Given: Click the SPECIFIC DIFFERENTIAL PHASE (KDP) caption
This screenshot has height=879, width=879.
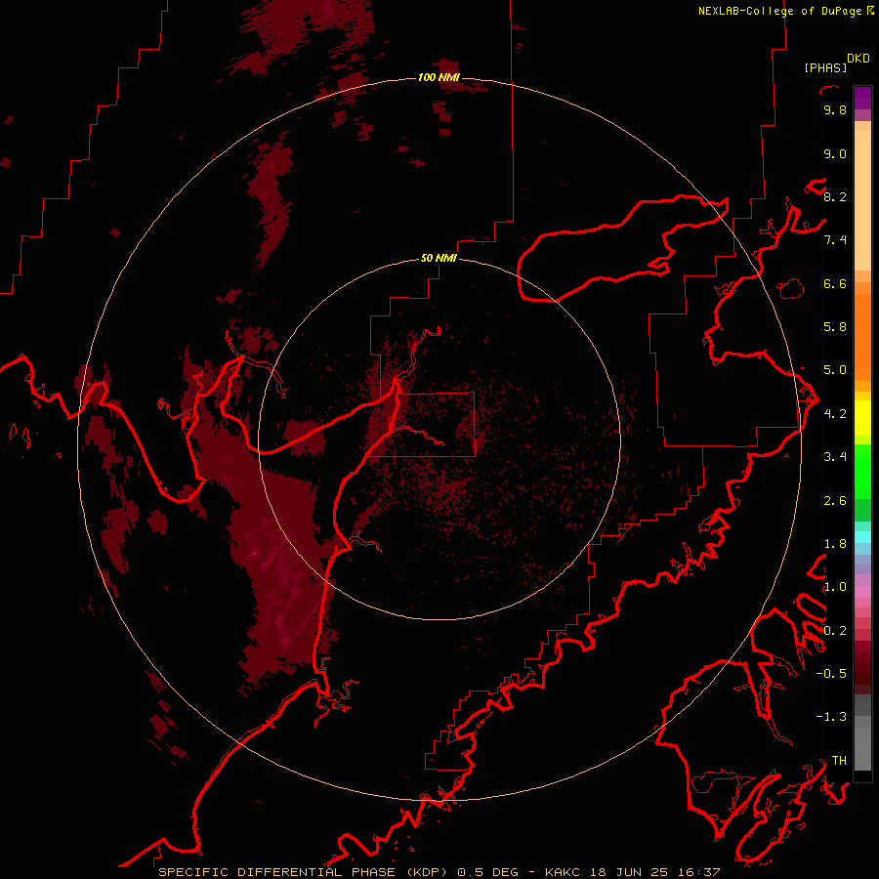Looking at the screenshot, I should [x=303, y=872].
